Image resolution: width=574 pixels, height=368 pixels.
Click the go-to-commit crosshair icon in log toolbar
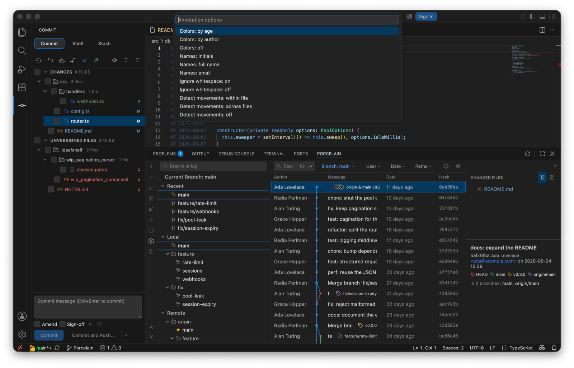pyautogui.click(x=446, y=166)
